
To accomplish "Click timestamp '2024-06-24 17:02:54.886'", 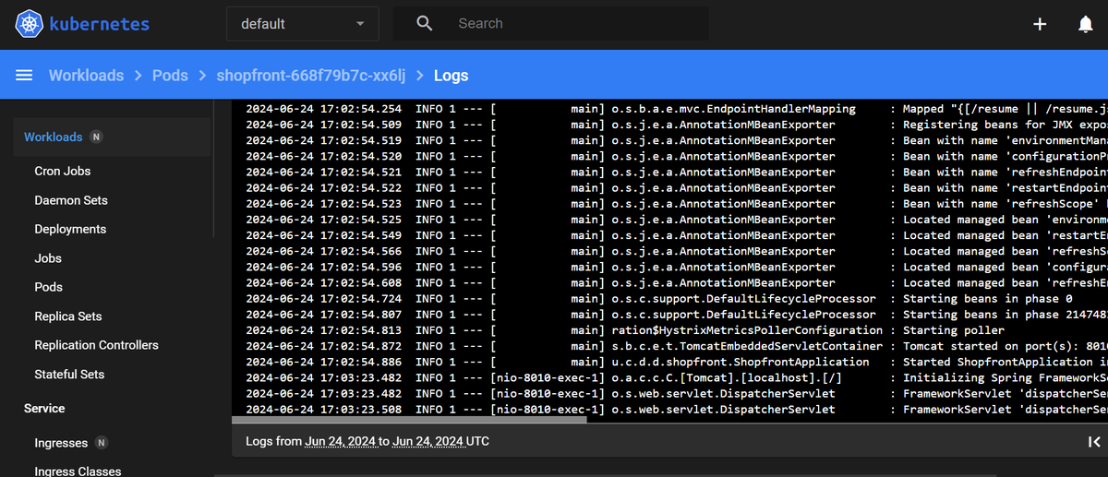I will (324, 362).
